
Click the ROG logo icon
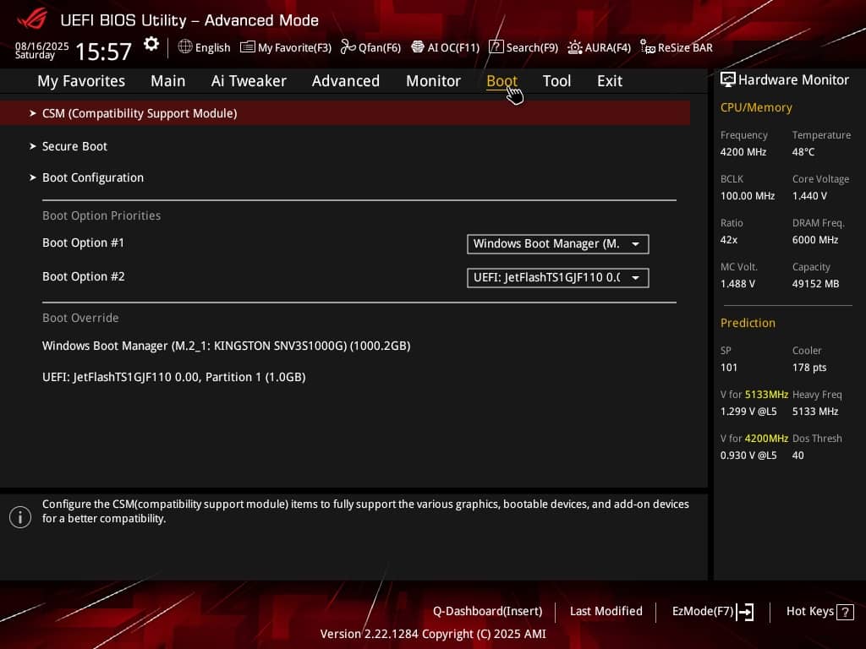32,19
